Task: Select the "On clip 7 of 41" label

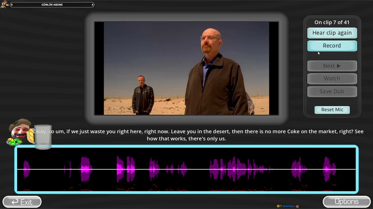Action: coord(332,22)
